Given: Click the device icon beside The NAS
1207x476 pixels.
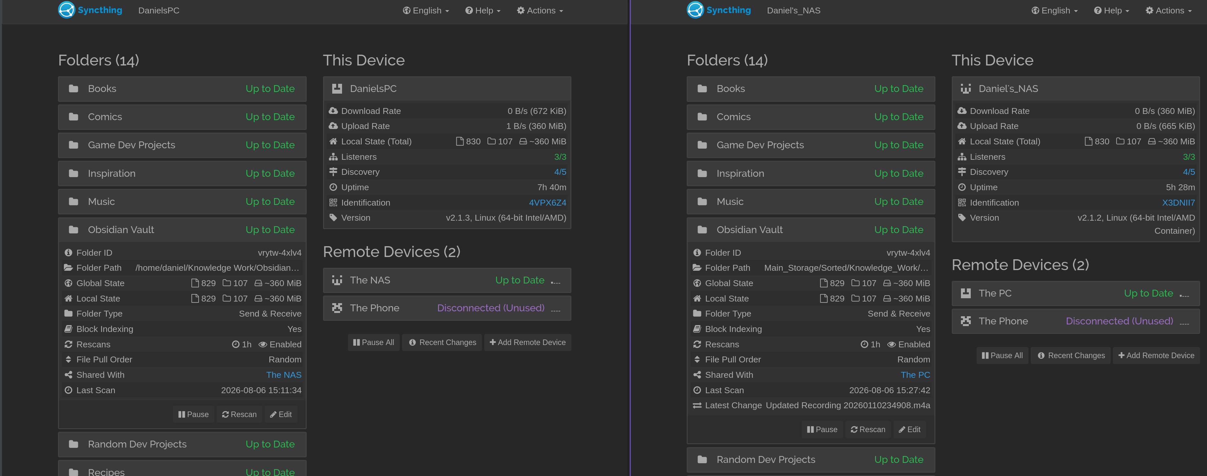Looking at the screenshot, I should click(x=337, y=280).
